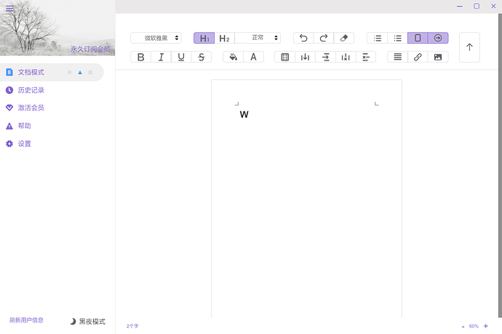Toggle Bold formatting
Image resolution: width=502 pixels, height=334 pixels.
pyautogui.click(x=141, y=57)
